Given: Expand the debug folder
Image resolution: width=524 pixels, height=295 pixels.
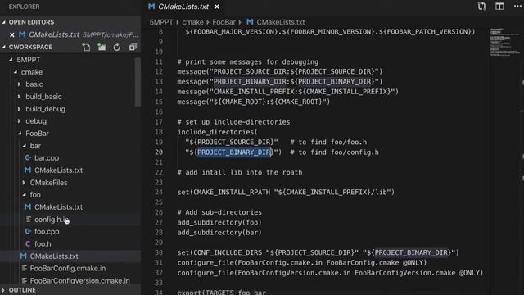Looking at the screenshot, I should (x=20, y=121).
